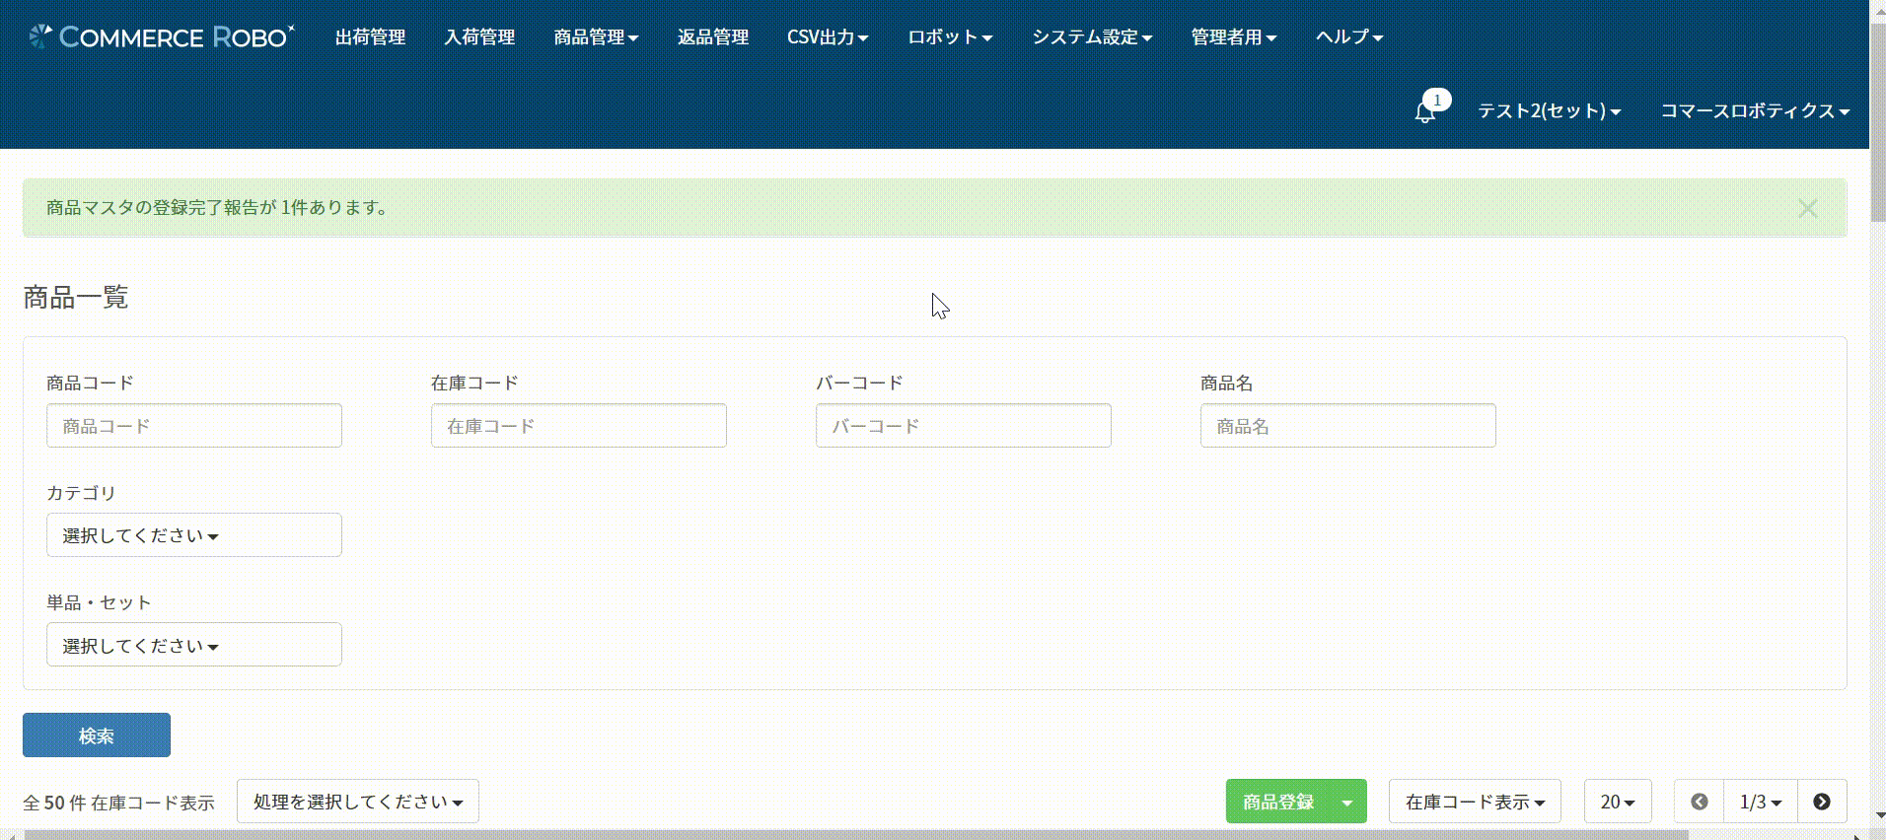Open 返品管理 menu item
Screen dimensions: 1886x840
pyautogui.click(x=713, y=36)
